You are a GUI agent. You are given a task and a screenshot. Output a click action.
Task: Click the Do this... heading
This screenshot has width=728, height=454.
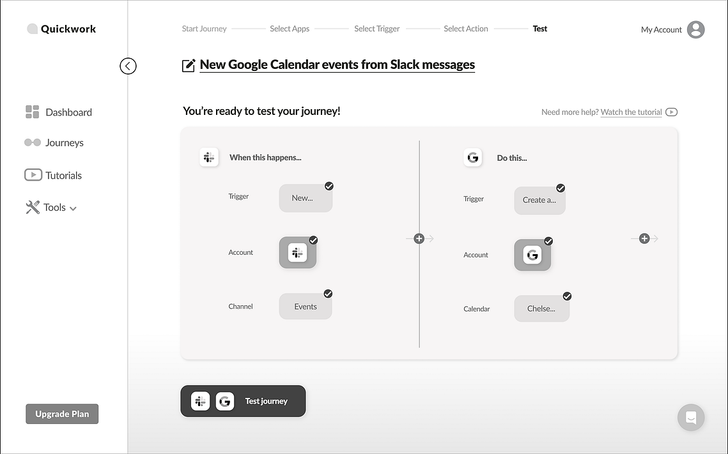tap(512, 158)
